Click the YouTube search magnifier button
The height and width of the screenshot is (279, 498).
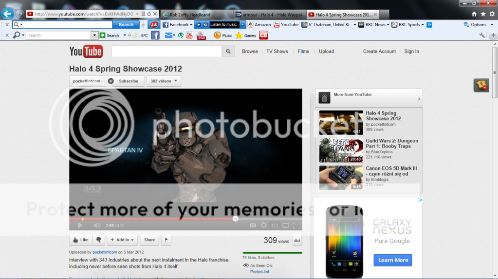(x=228, y=51)
